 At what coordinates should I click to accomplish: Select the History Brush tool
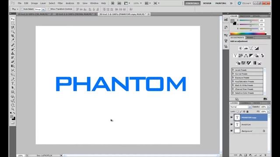(x=13, y=58)
